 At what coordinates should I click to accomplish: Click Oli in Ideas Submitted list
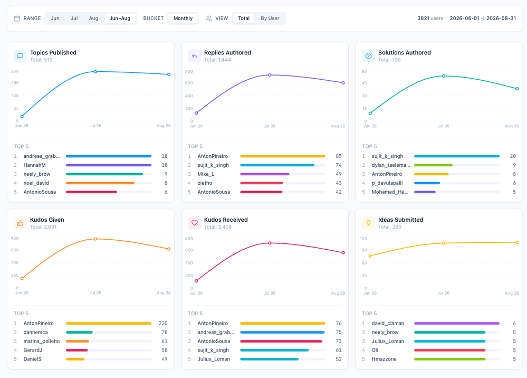coord(375,350)
